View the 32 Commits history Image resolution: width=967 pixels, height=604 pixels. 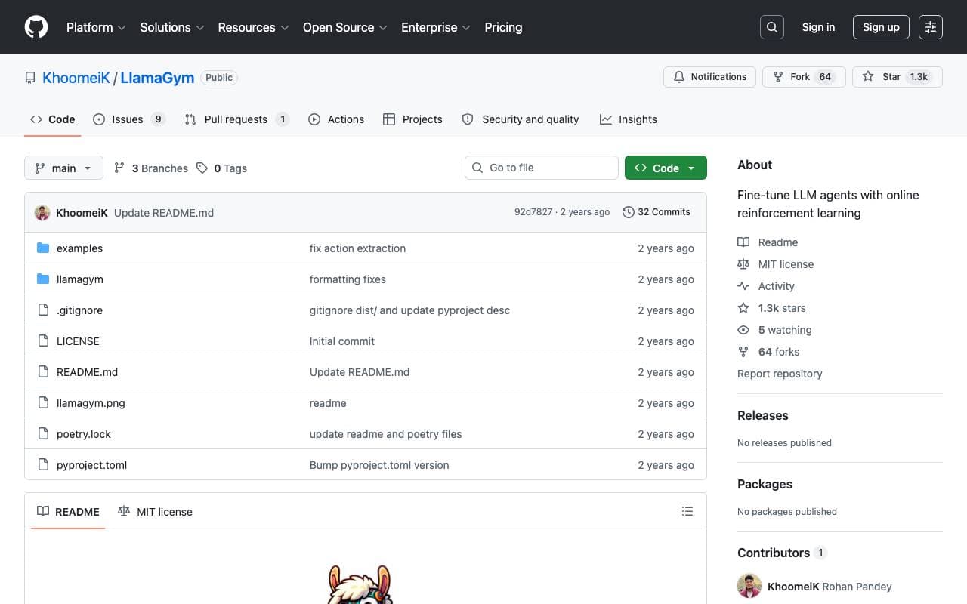pyautogui.click(x=657, y=212)
